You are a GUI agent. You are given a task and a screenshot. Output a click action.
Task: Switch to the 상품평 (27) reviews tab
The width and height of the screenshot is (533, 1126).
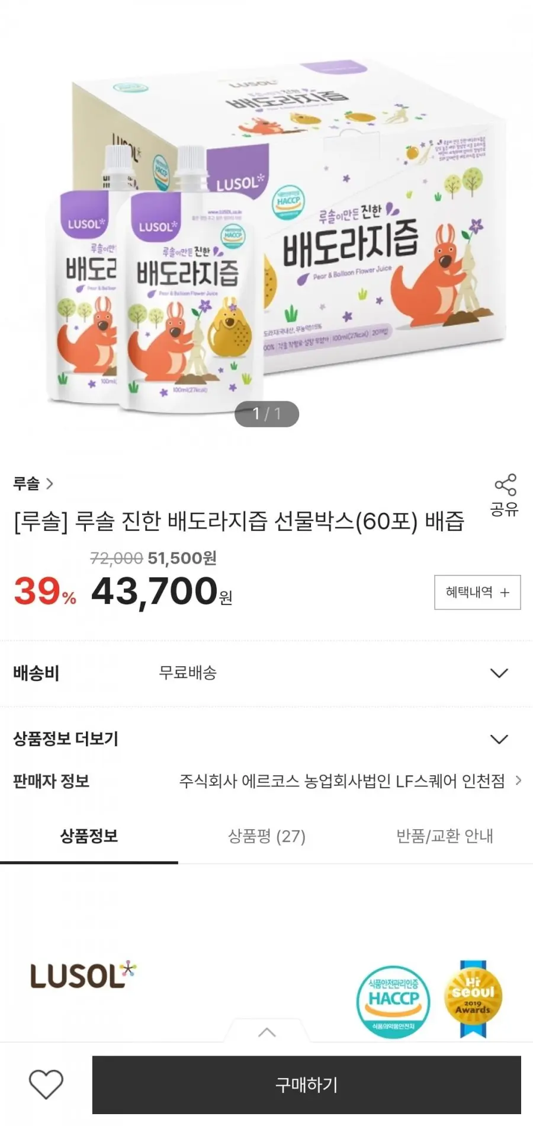pyautogui.click(x=266, y=837)
